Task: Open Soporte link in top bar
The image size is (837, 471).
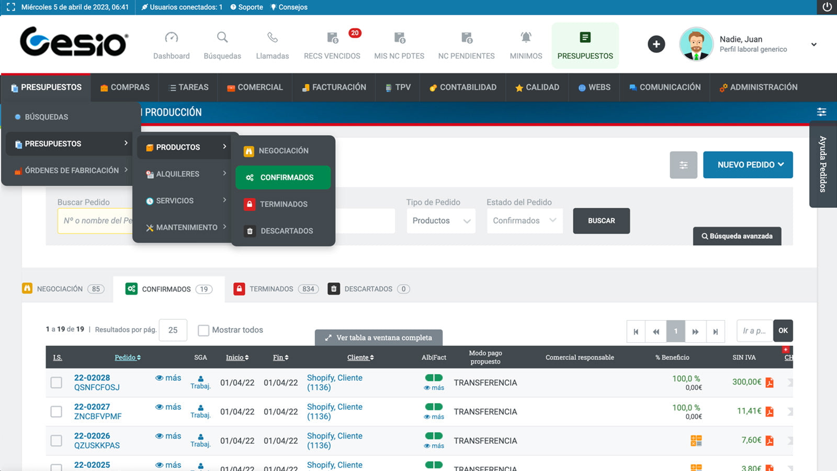Action: (247, 7)
